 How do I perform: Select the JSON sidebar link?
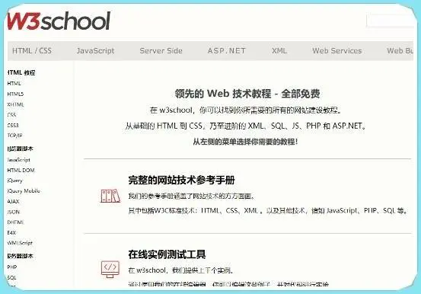(x=13, y=212)
